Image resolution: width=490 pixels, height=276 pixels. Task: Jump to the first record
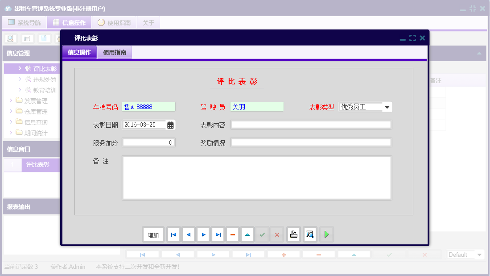click(x=173, y=234)
